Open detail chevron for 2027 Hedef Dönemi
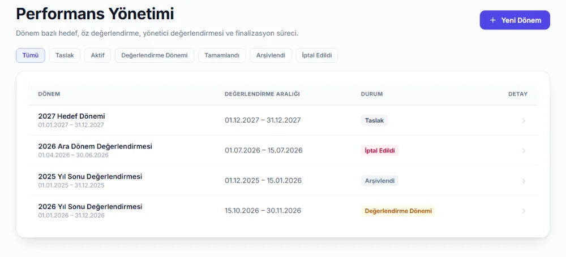 click(524, 120)
